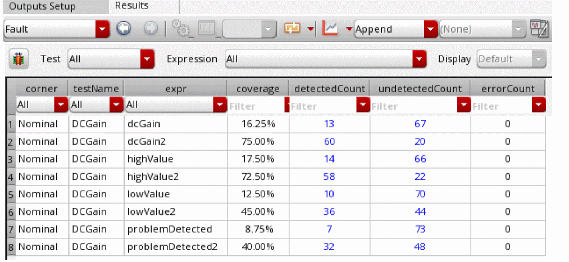Open the Append plot mode dropdown
The width and height of the screenshot is (569, 262).
[x=395, y=29]
